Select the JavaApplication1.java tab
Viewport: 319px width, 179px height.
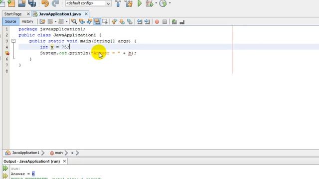[60, 14]
